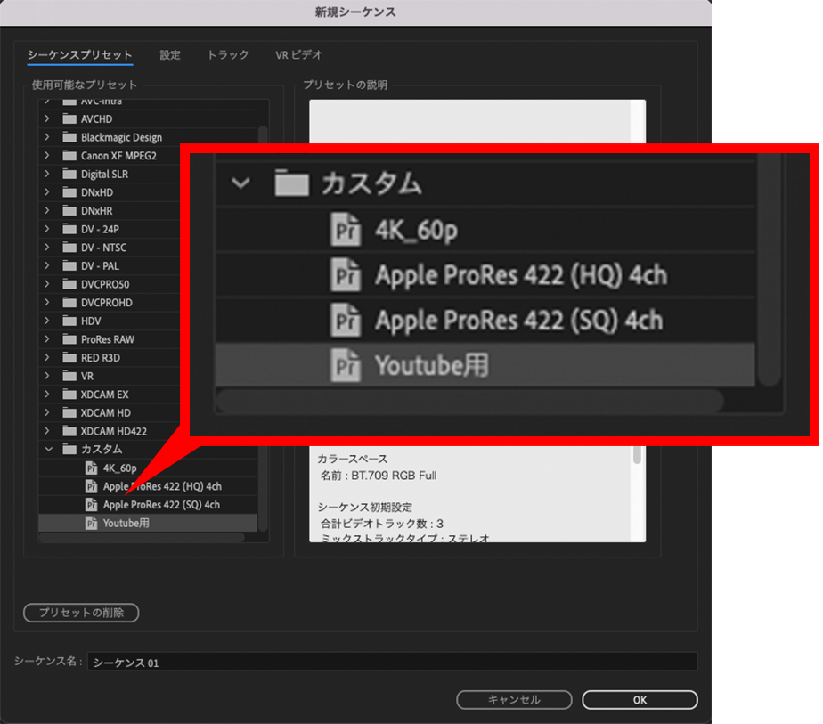Expand the HDV folder chevron
This screenshot has width=823, height=724.
point(47,321)
